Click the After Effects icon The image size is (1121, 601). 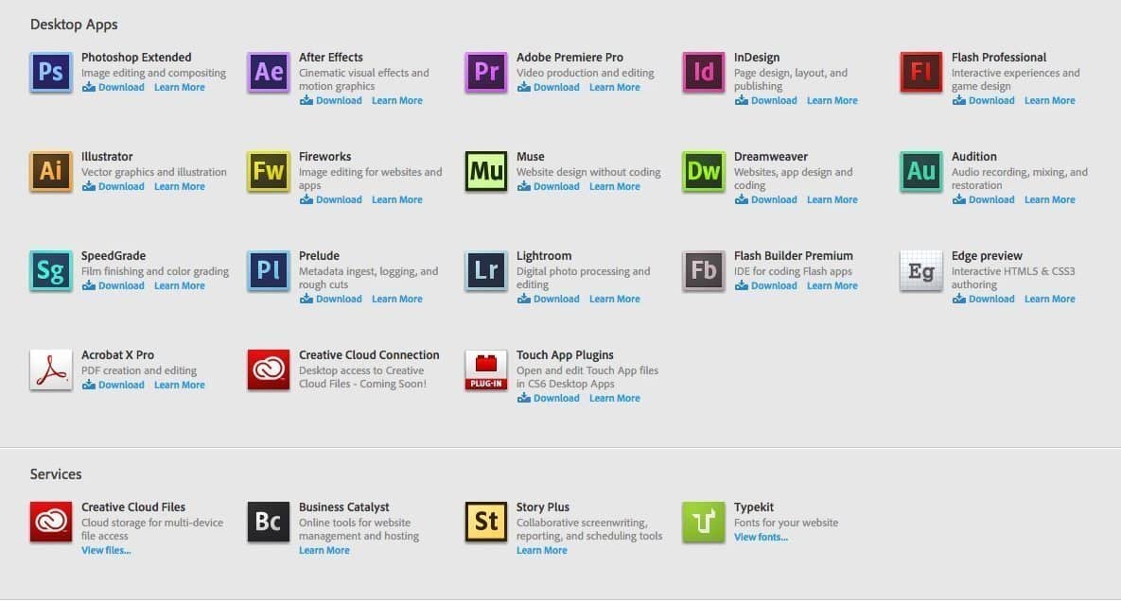pos(268,72)
